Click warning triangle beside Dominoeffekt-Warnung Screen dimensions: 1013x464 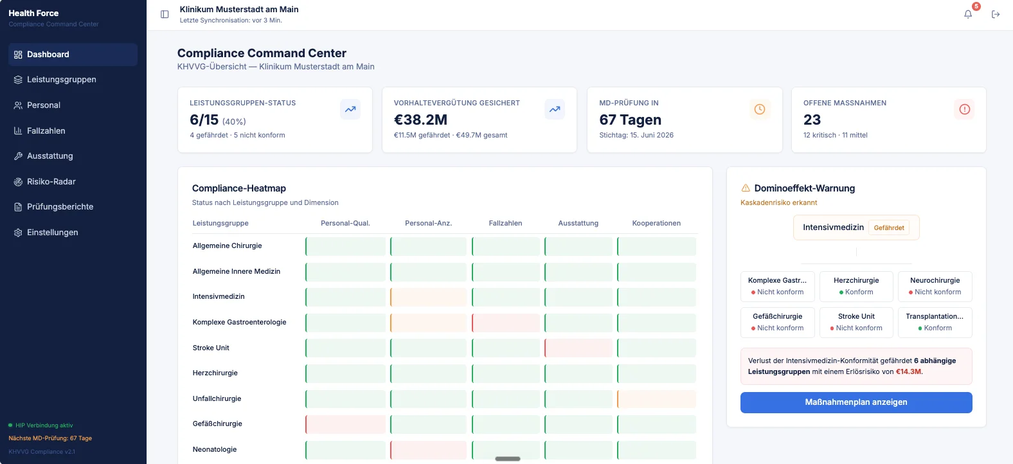point(746,188)
